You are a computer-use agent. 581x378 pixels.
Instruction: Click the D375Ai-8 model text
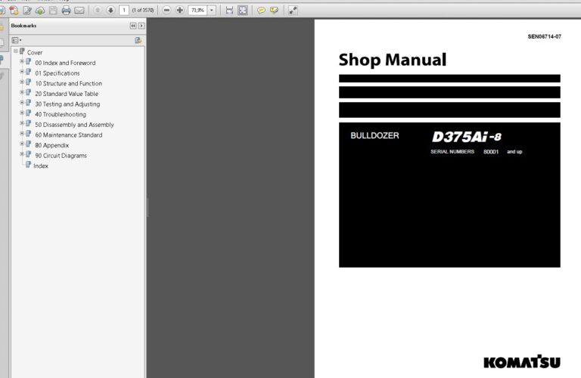(x=467, y=137)
